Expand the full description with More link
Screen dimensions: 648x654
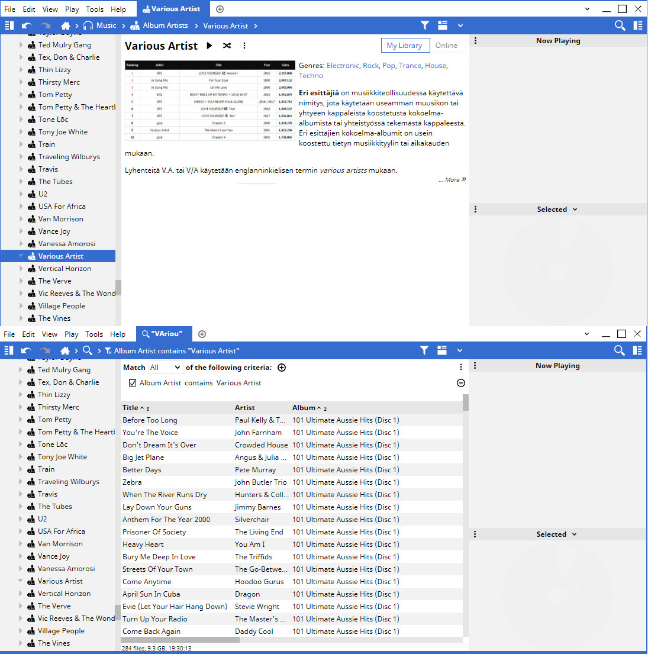[453, 179]
